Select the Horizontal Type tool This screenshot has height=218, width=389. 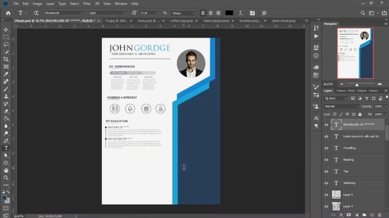click(6, 148)
